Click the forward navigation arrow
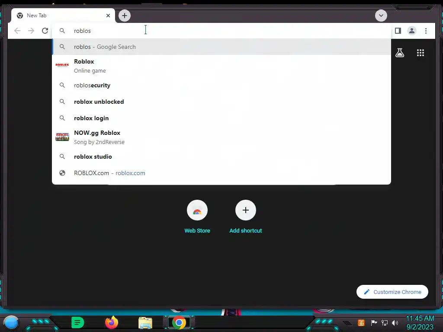The height and width of the screenshot is (332, 443). (x=31, y=31)
